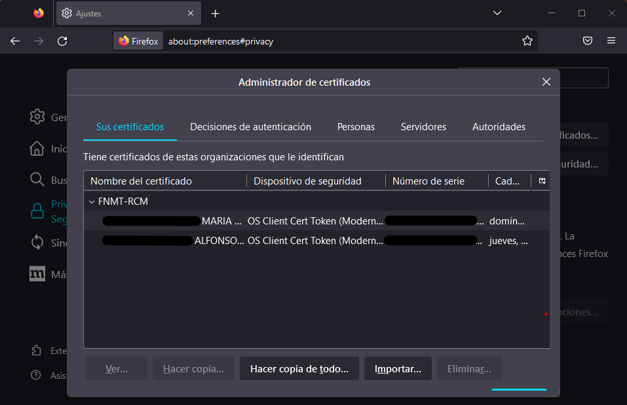627x405 pixels.
Task: Click Hacer copia de todo... button
Action: click(x=299, y=369)
